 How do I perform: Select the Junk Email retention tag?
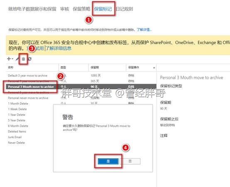click(x=15, y=137)
